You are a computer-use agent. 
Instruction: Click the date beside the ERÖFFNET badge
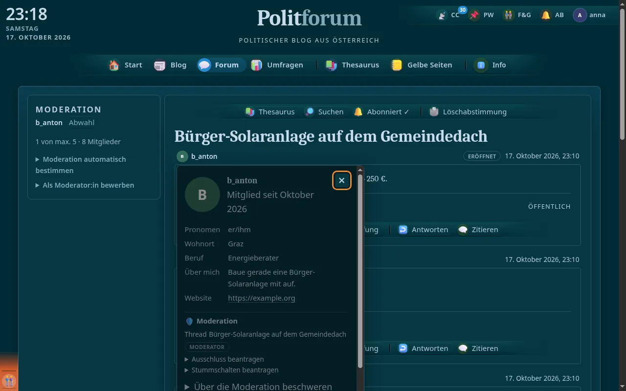pos(542,156)
